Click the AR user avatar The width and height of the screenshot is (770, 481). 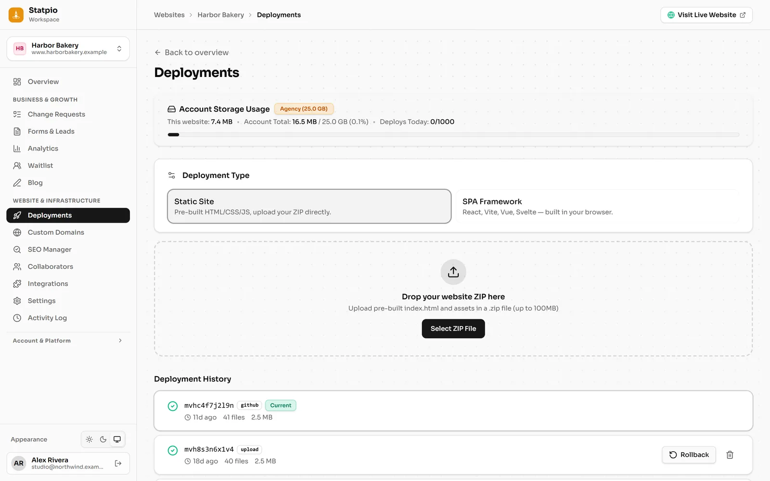19,463
